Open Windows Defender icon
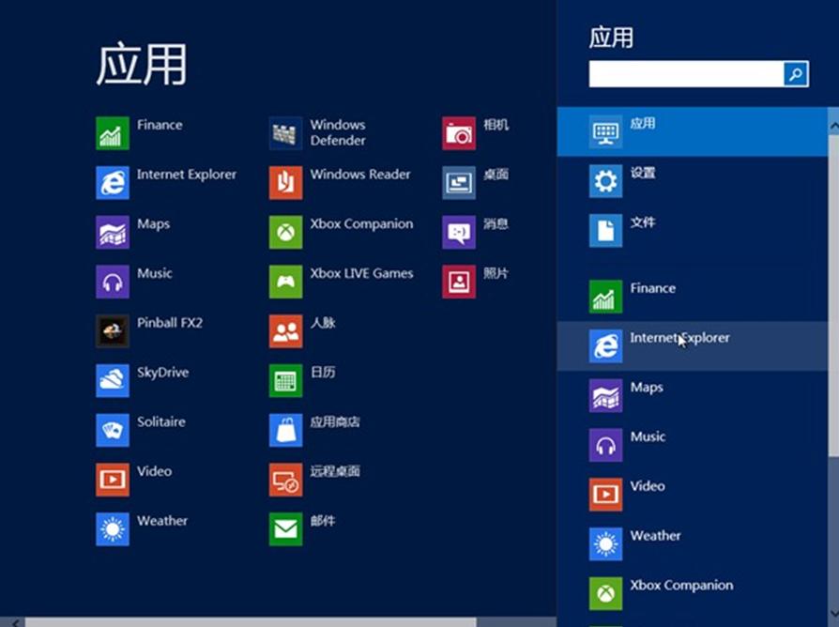Image resolution: width=839 pixels, height=627 pixels. 285,133
